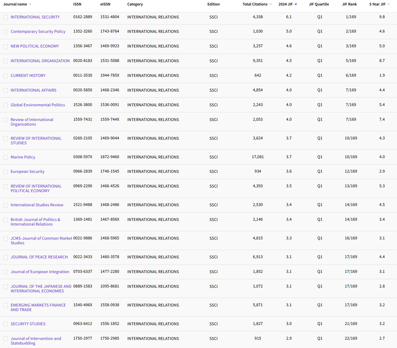Sort by Total Citations column arrow
Screen dimensions: 397x348
[x=271, y=4]
